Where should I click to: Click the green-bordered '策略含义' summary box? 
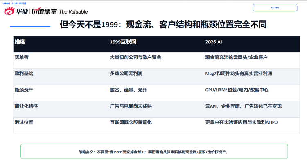pyautogui.click(x=154, y=151)
